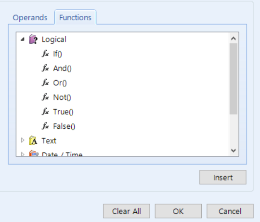260x222 pixels.
Task: Click the function list scrollbar thumb
Action: tap(234, 79)
